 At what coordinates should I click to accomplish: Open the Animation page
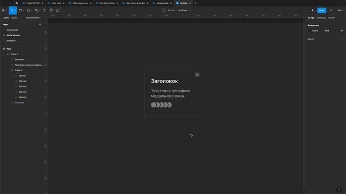click(11, 41)
